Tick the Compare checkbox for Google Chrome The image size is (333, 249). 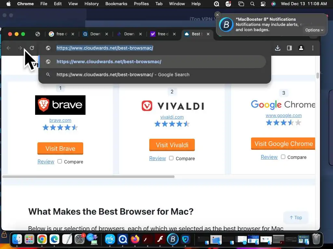(x=283, y=157)
